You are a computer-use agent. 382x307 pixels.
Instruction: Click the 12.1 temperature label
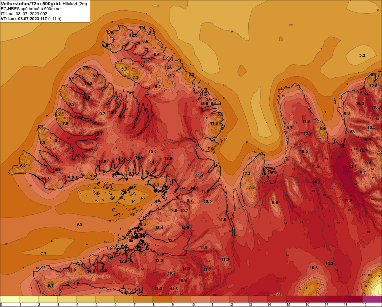[x=172, y=241]
